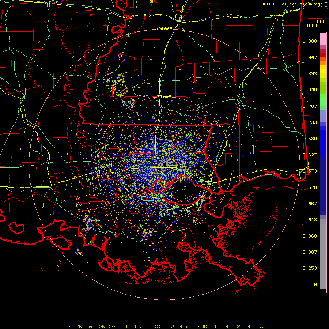329x329 pixels.
Task: Click the 50 NMI range ring label
Action: coord(164,97)
